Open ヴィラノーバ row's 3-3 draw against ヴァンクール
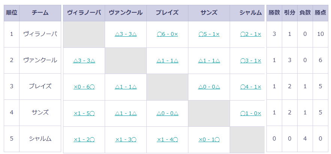The width and height of the screenshot is (331, 154). tap(126, 34)
